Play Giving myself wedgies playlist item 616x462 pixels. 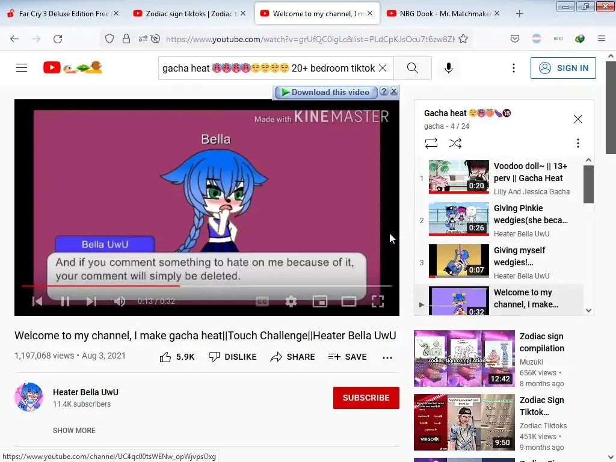tap(499, 262)
